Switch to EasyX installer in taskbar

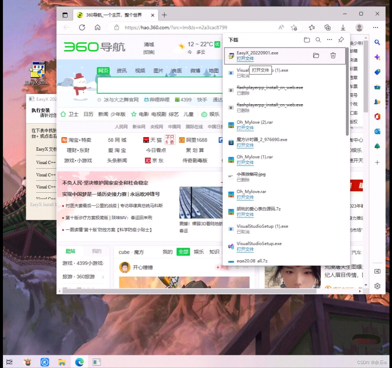point(97,362)
